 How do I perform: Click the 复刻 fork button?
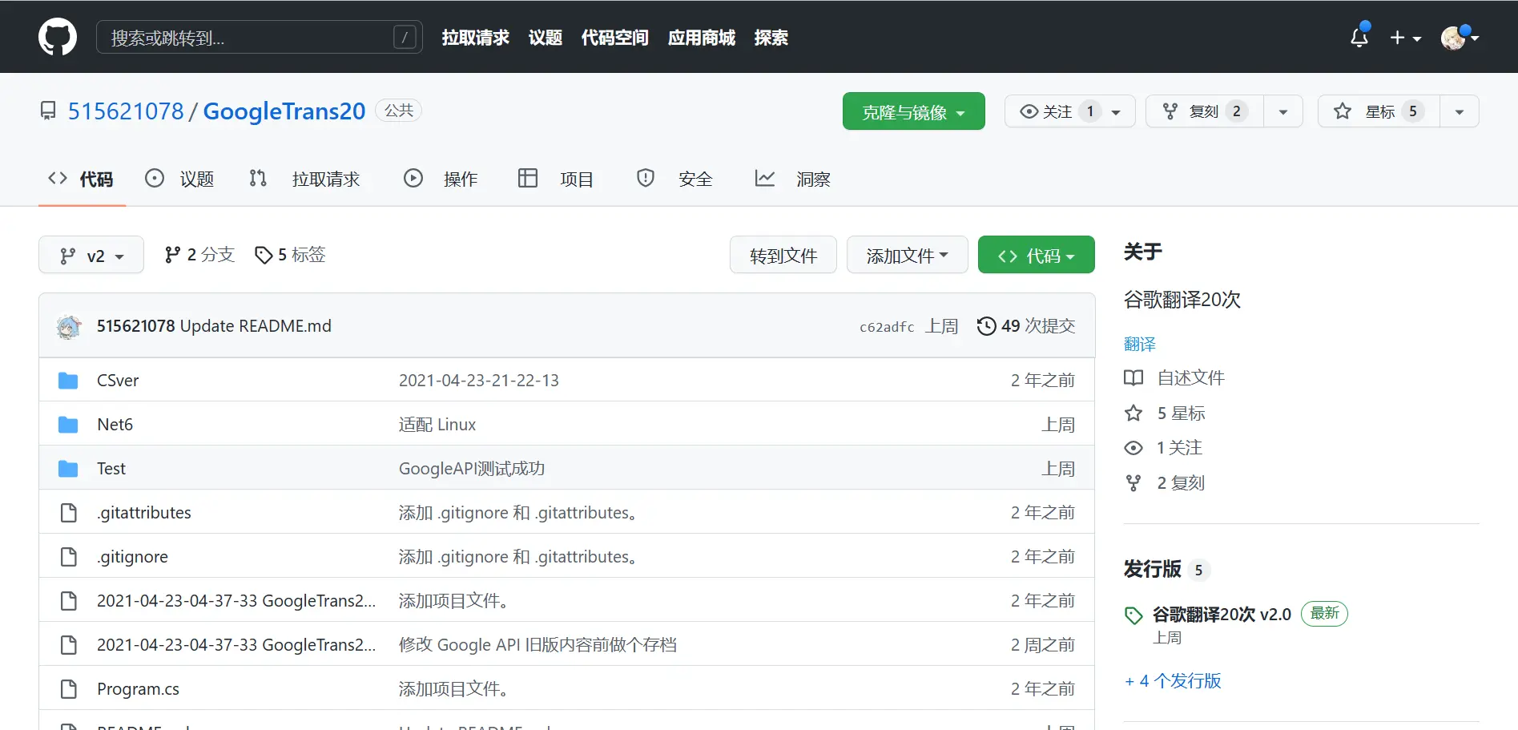click(1204, 111)
